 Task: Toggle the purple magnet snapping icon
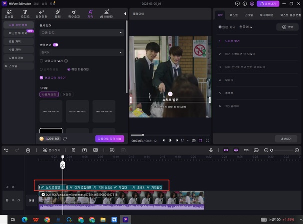(x=236, y=150)
